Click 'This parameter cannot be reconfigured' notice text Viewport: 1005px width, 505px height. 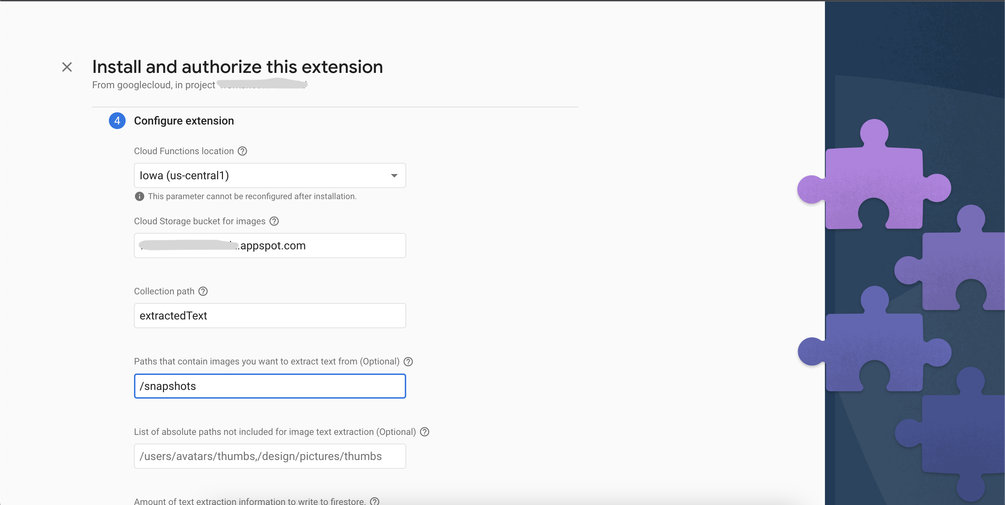tap(252, 196)
